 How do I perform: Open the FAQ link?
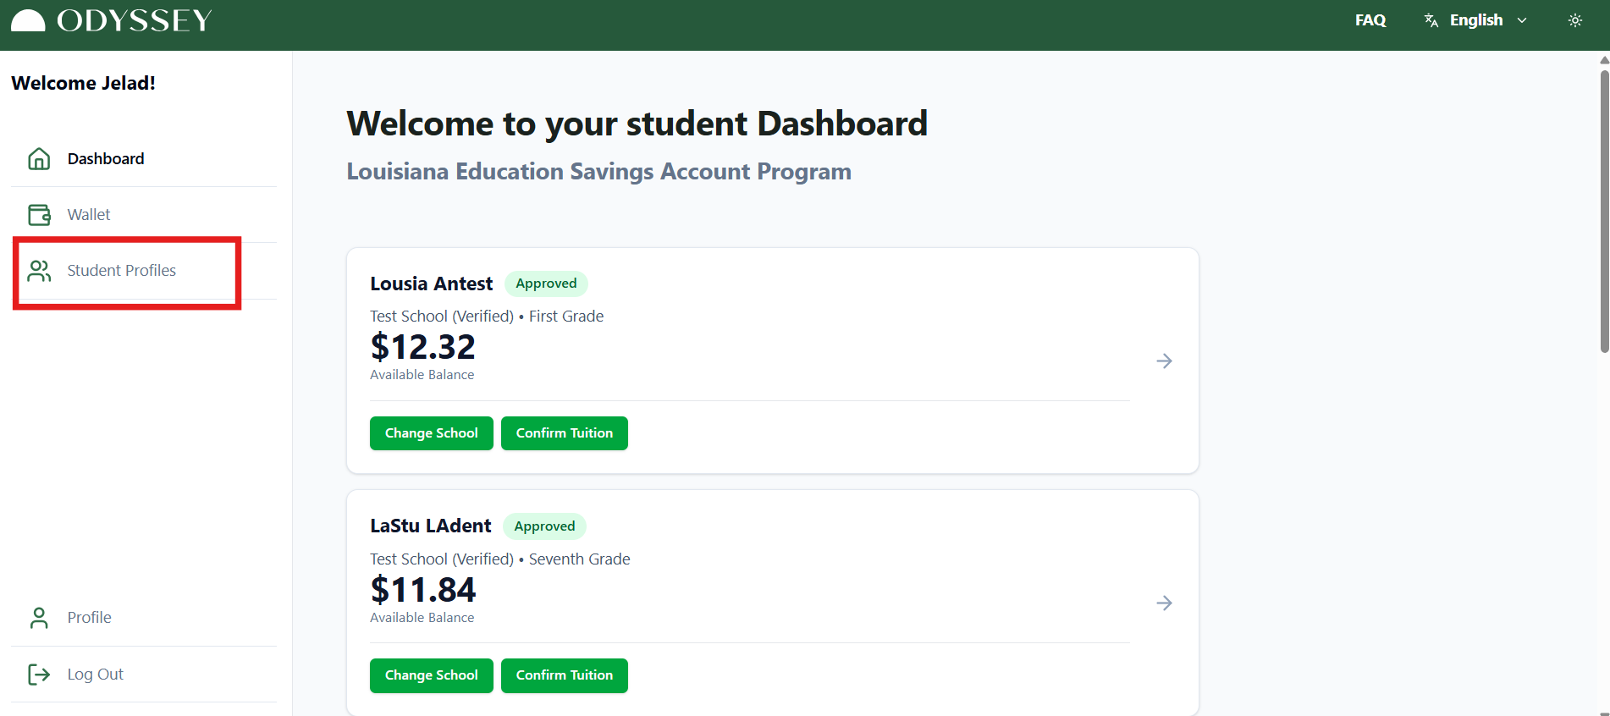pos(1370,20)
